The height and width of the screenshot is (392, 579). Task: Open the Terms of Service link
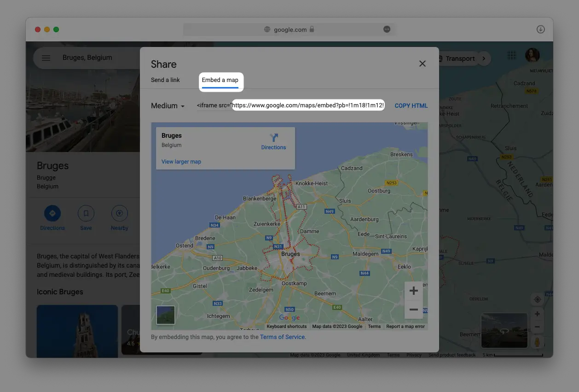[x=283, y=337]
